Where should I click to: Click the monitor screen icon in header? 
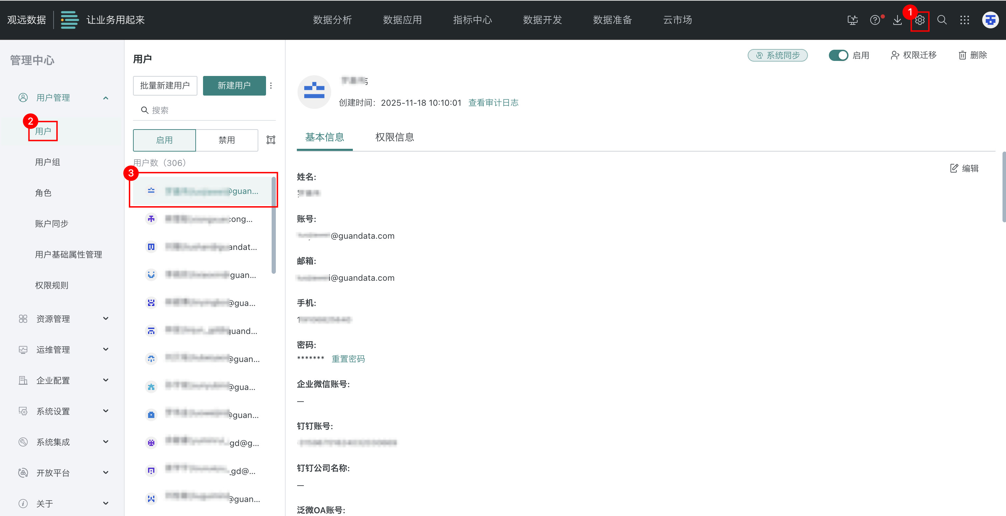[853, 20]
